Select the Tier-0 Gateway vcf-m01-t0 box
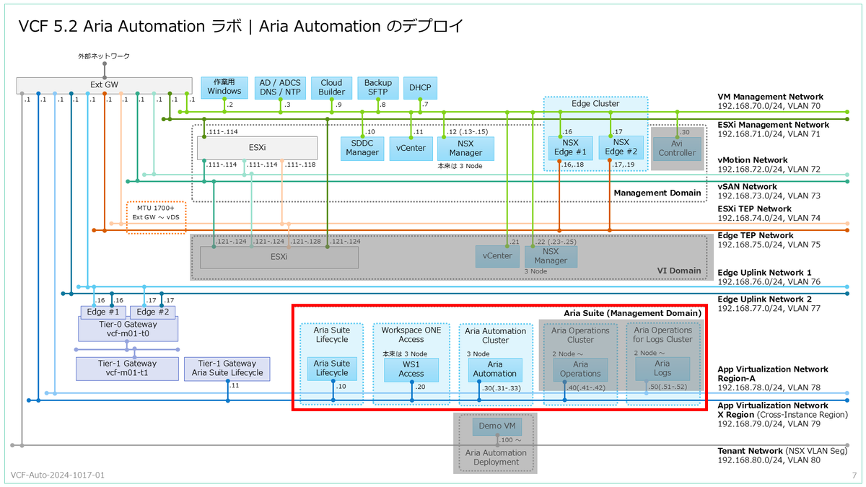Image resolution: width=866 pixels, height=487 pixels. [128, 330]
